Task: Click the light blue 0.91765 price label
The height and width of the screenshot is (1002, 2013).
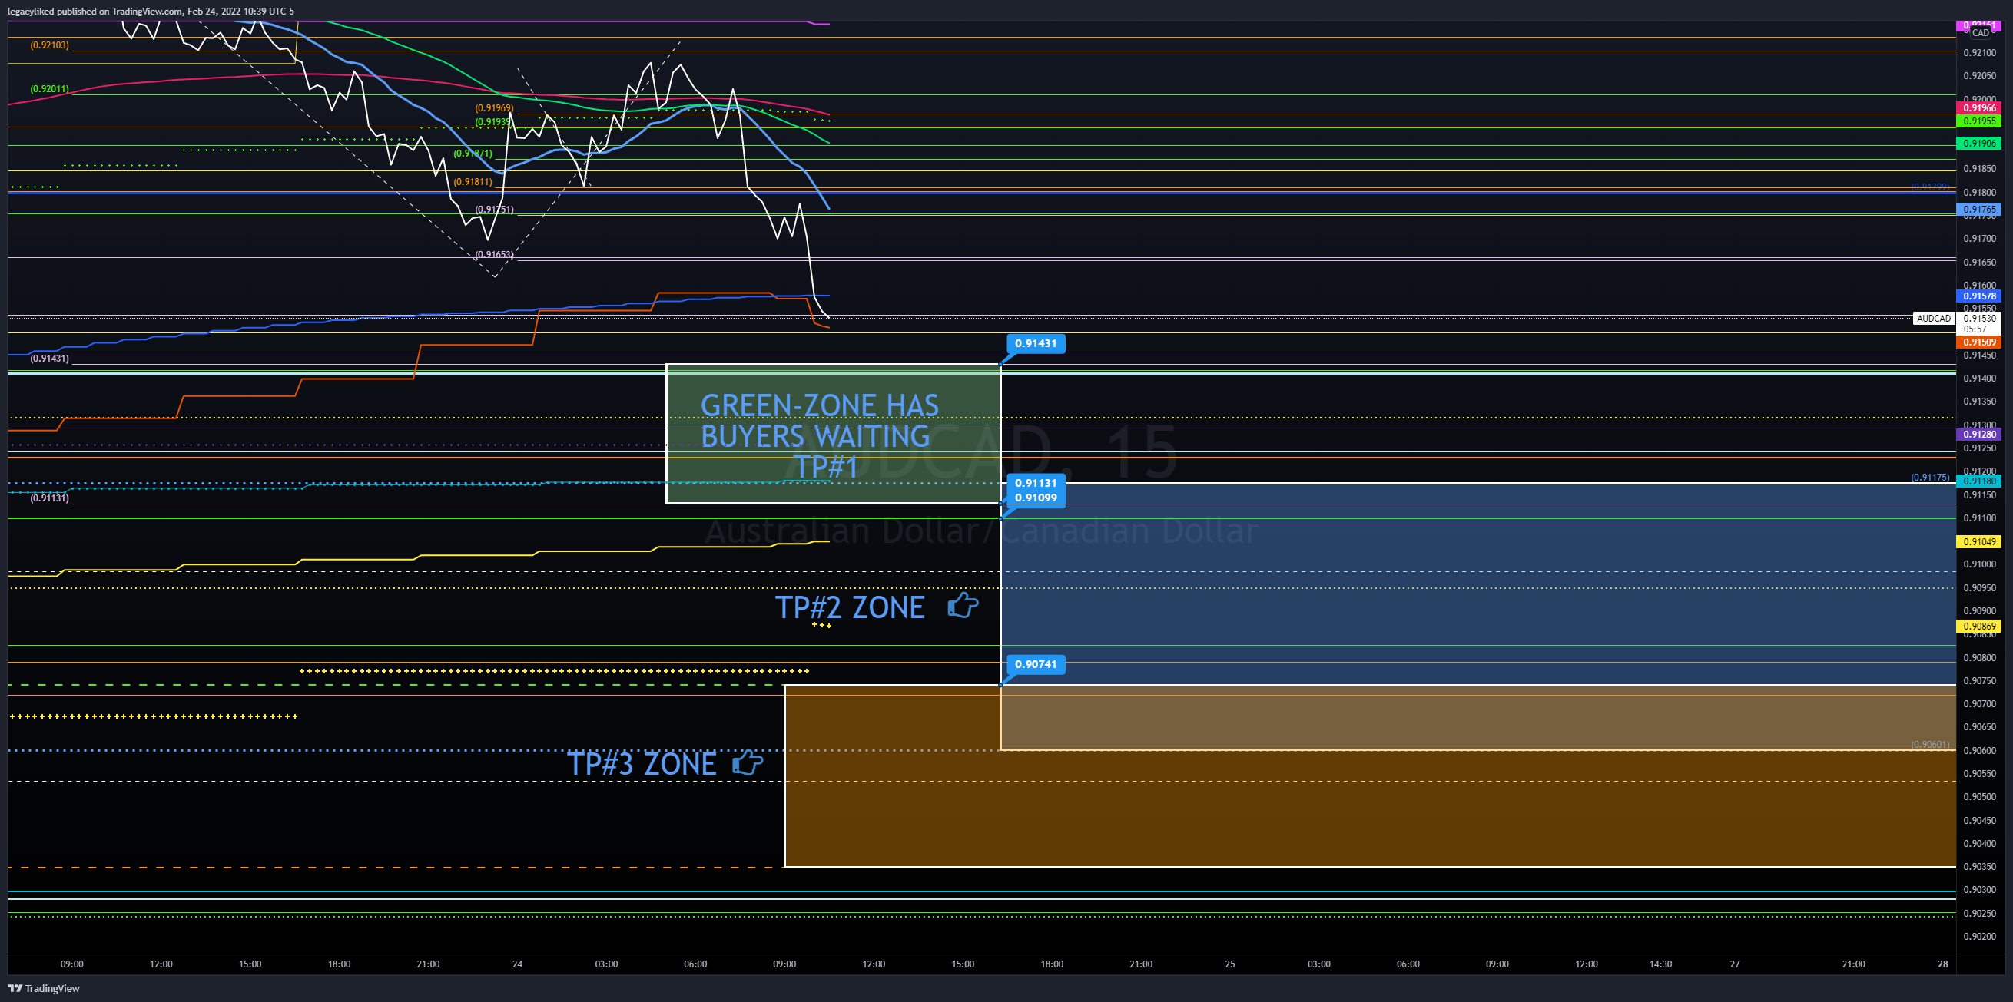Action: pos(1979,210)
